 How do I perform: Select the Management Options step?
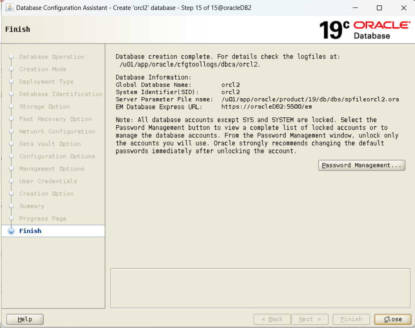(52, 169)
